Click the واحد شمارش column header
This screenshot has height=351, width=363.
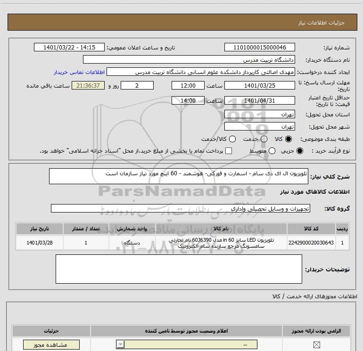click(x=132, y=229)
